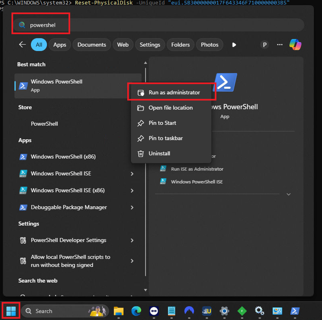Choose Pin to Start in the context menu

(171, 123)
